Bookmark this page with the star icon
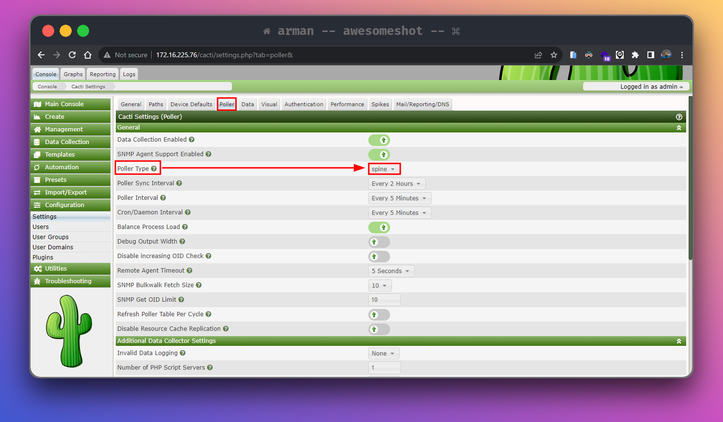The width and height of the screenshot is (723, 422). 554,55
